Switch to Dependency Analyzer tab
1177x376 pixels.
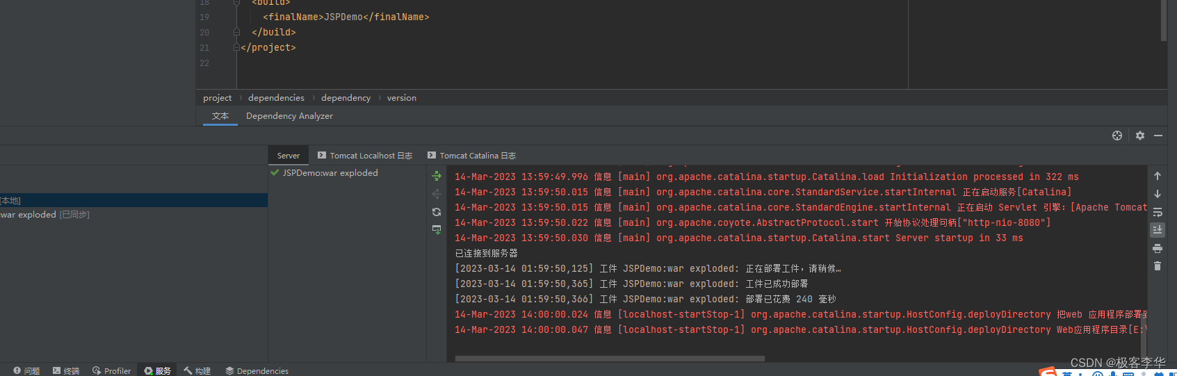pyautogui.click(x=289, y=116)
